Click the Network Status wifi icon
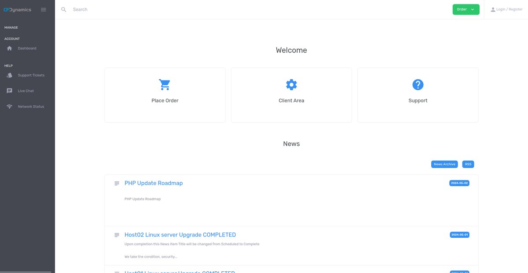The width and height of the screenshot is (528, 273). pyautogui.click(x=10, y=107)
